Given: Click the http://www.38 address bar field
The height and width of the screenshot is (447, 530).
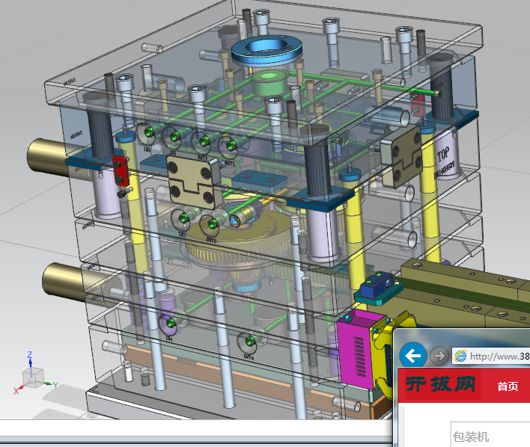Looking at the screenshot, I should pyautogui.click(x=491, y=357).
